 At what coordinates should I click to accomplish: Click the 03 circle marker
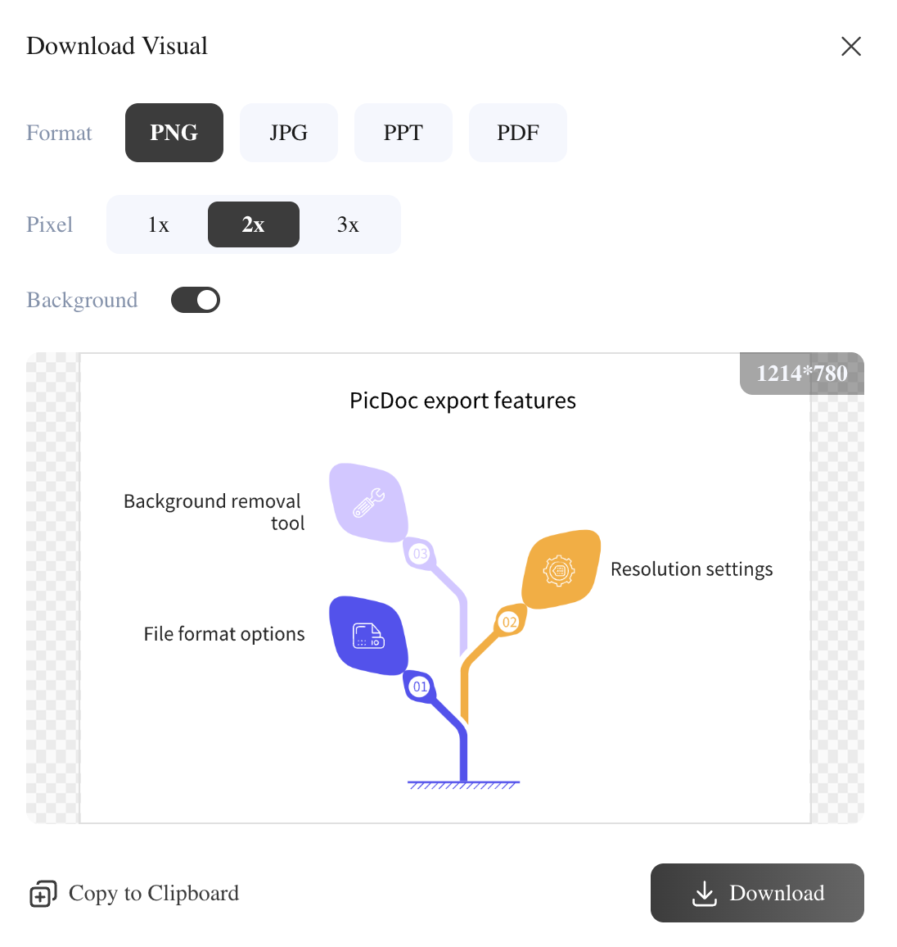tap(420, 554)
